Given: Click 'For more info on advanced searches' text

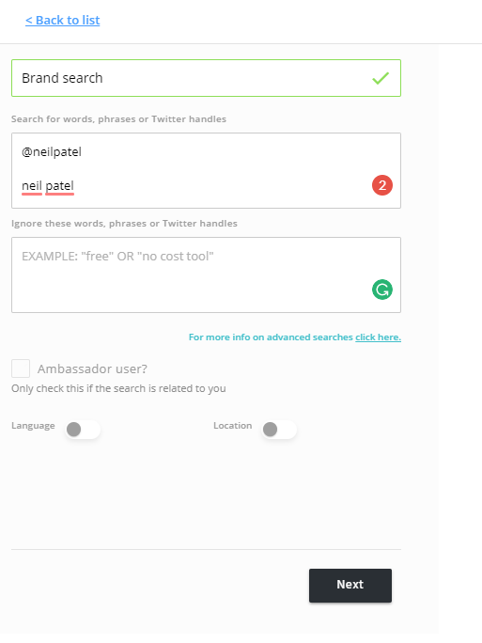Looking at the screenshot, I should click(271, 337).
